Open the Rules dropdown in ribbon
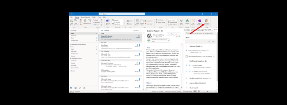Screen dimensions: 287x105 pos(130,24)
